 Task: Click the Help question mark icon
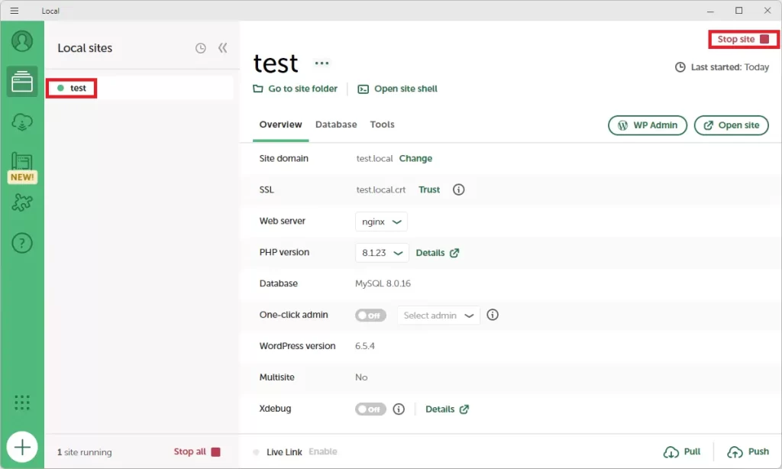[22, 244]
